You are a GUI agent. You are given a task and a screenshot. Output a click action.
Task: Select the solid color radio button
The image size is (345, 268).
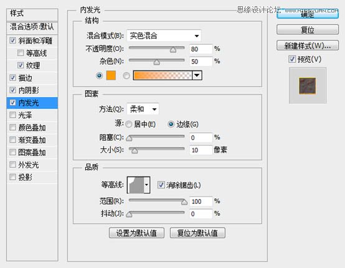(99, 76)
